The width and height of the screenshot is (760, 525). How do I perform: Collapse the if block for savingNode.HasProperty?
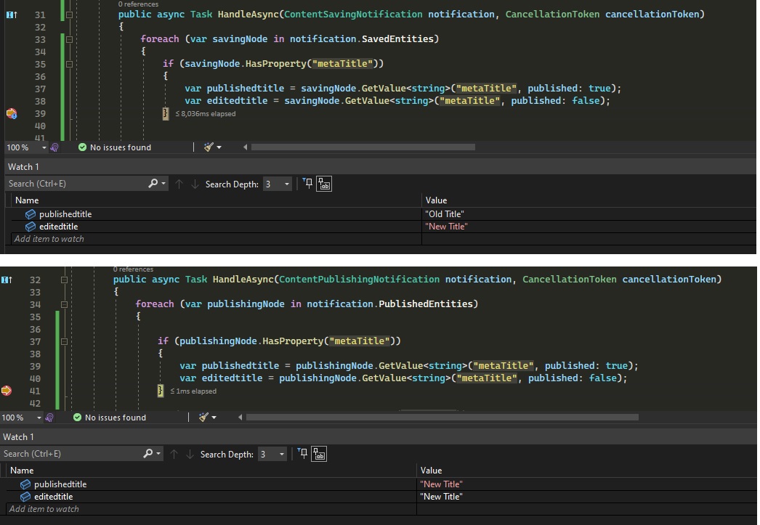coord(69,64)
